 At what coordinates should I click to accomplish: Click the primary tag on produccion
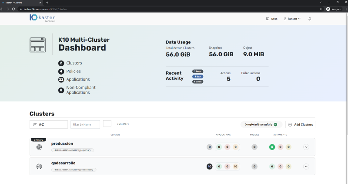[x=38, y=140]
